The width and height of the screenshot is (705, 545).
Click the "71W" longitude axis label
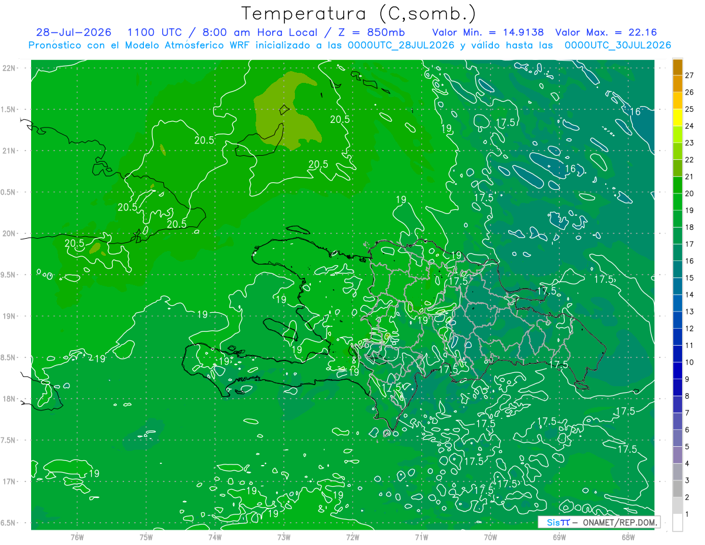coord(421,537)
